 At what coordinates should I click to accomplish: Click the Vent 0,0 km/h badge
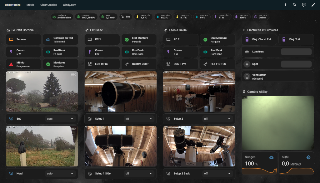(108, 17)
